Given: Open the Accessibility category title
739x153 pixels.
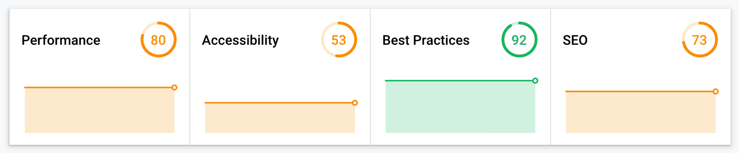Looking at the screenshot, I should [241, 40].
